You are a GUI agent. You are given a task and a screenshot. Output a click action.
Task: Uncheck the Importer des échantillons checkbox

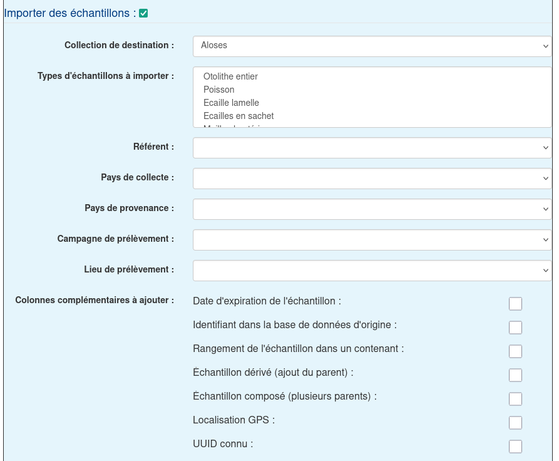[x=143, y=13]
